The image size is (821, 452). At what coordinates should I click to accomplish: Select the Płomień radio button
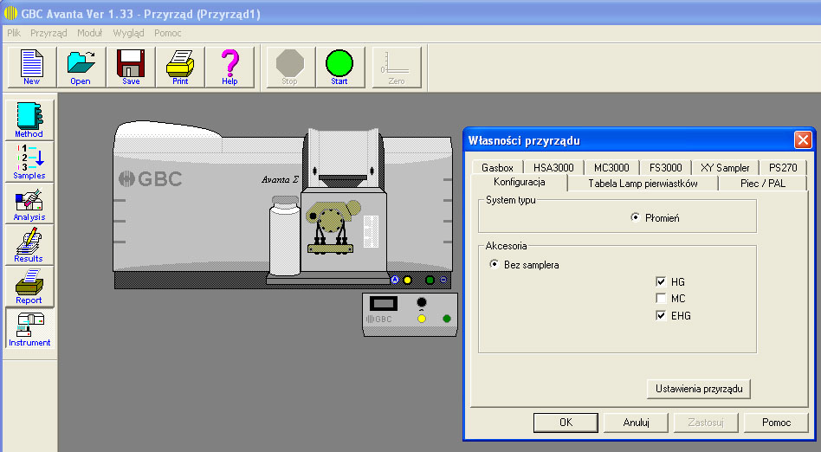pos(635,217)
